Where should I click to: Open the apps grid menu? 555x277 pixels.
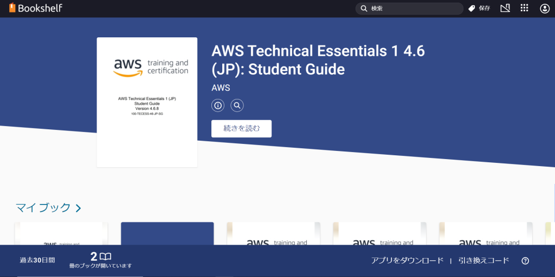[524, 8]
